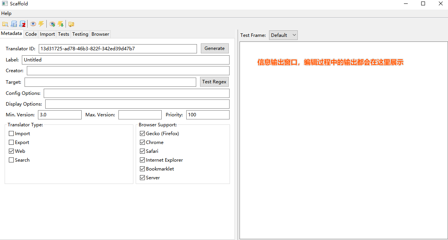Image resolution: width=448 pixels, height=240 pixels.
Task: Click inside the Creator input field
Action: pos(126,71)
